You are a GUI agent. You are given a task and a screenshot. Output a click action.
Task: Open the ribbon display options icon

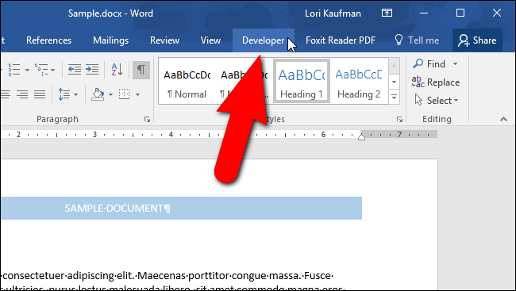(x=387, y=13)
